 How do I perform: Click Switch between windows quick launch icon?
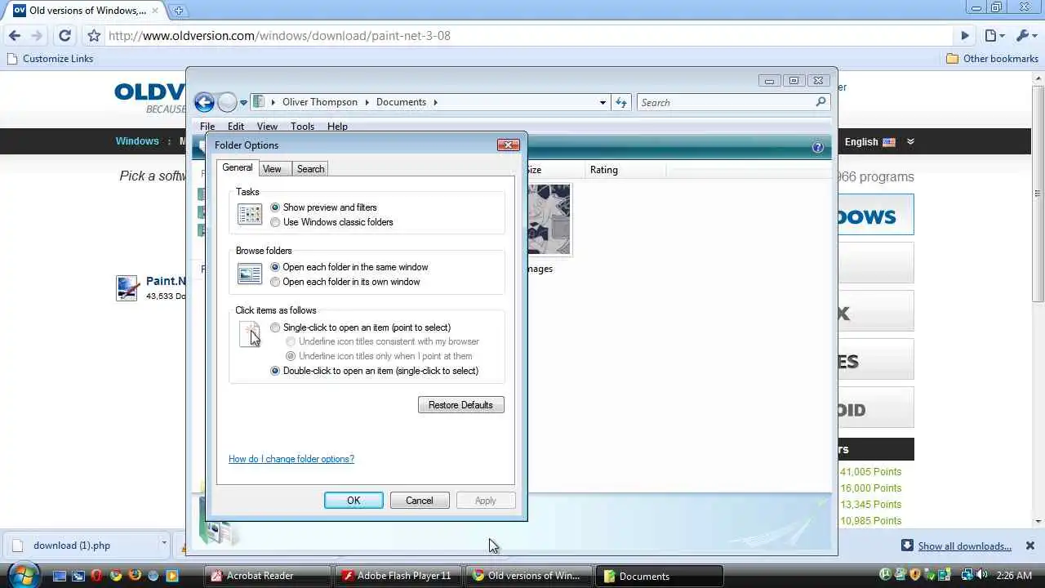[78, 576]
